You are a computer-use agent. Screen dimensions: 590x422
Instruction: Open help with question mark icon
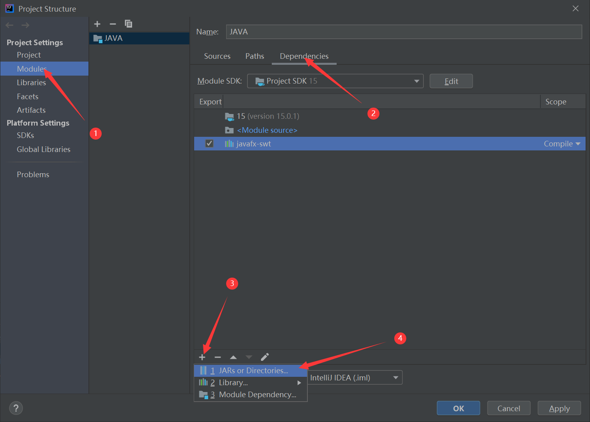coord(16,408)
